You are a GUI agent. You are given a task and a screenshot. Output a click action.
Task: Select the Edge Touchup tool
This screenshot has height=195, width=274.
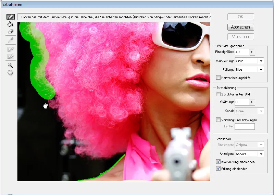pos(11,56)
